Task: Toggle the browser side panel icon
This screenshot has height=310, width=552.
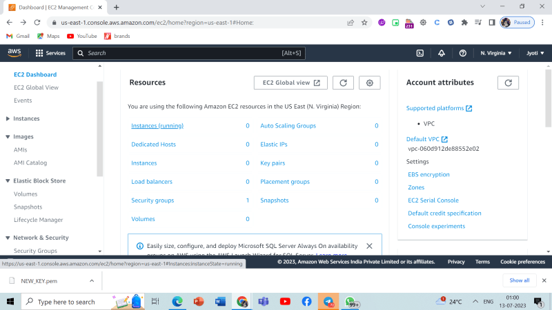Action: (x=492, y=23)
